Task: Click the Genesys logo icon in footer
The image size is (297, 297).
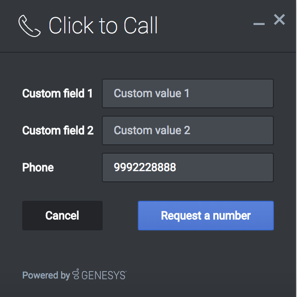Action: pos(76,275)
